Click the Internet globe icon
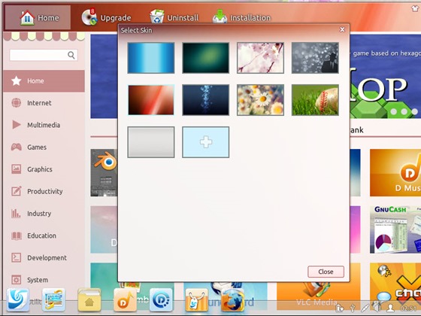Screen dimensions: 421x316 16,102
